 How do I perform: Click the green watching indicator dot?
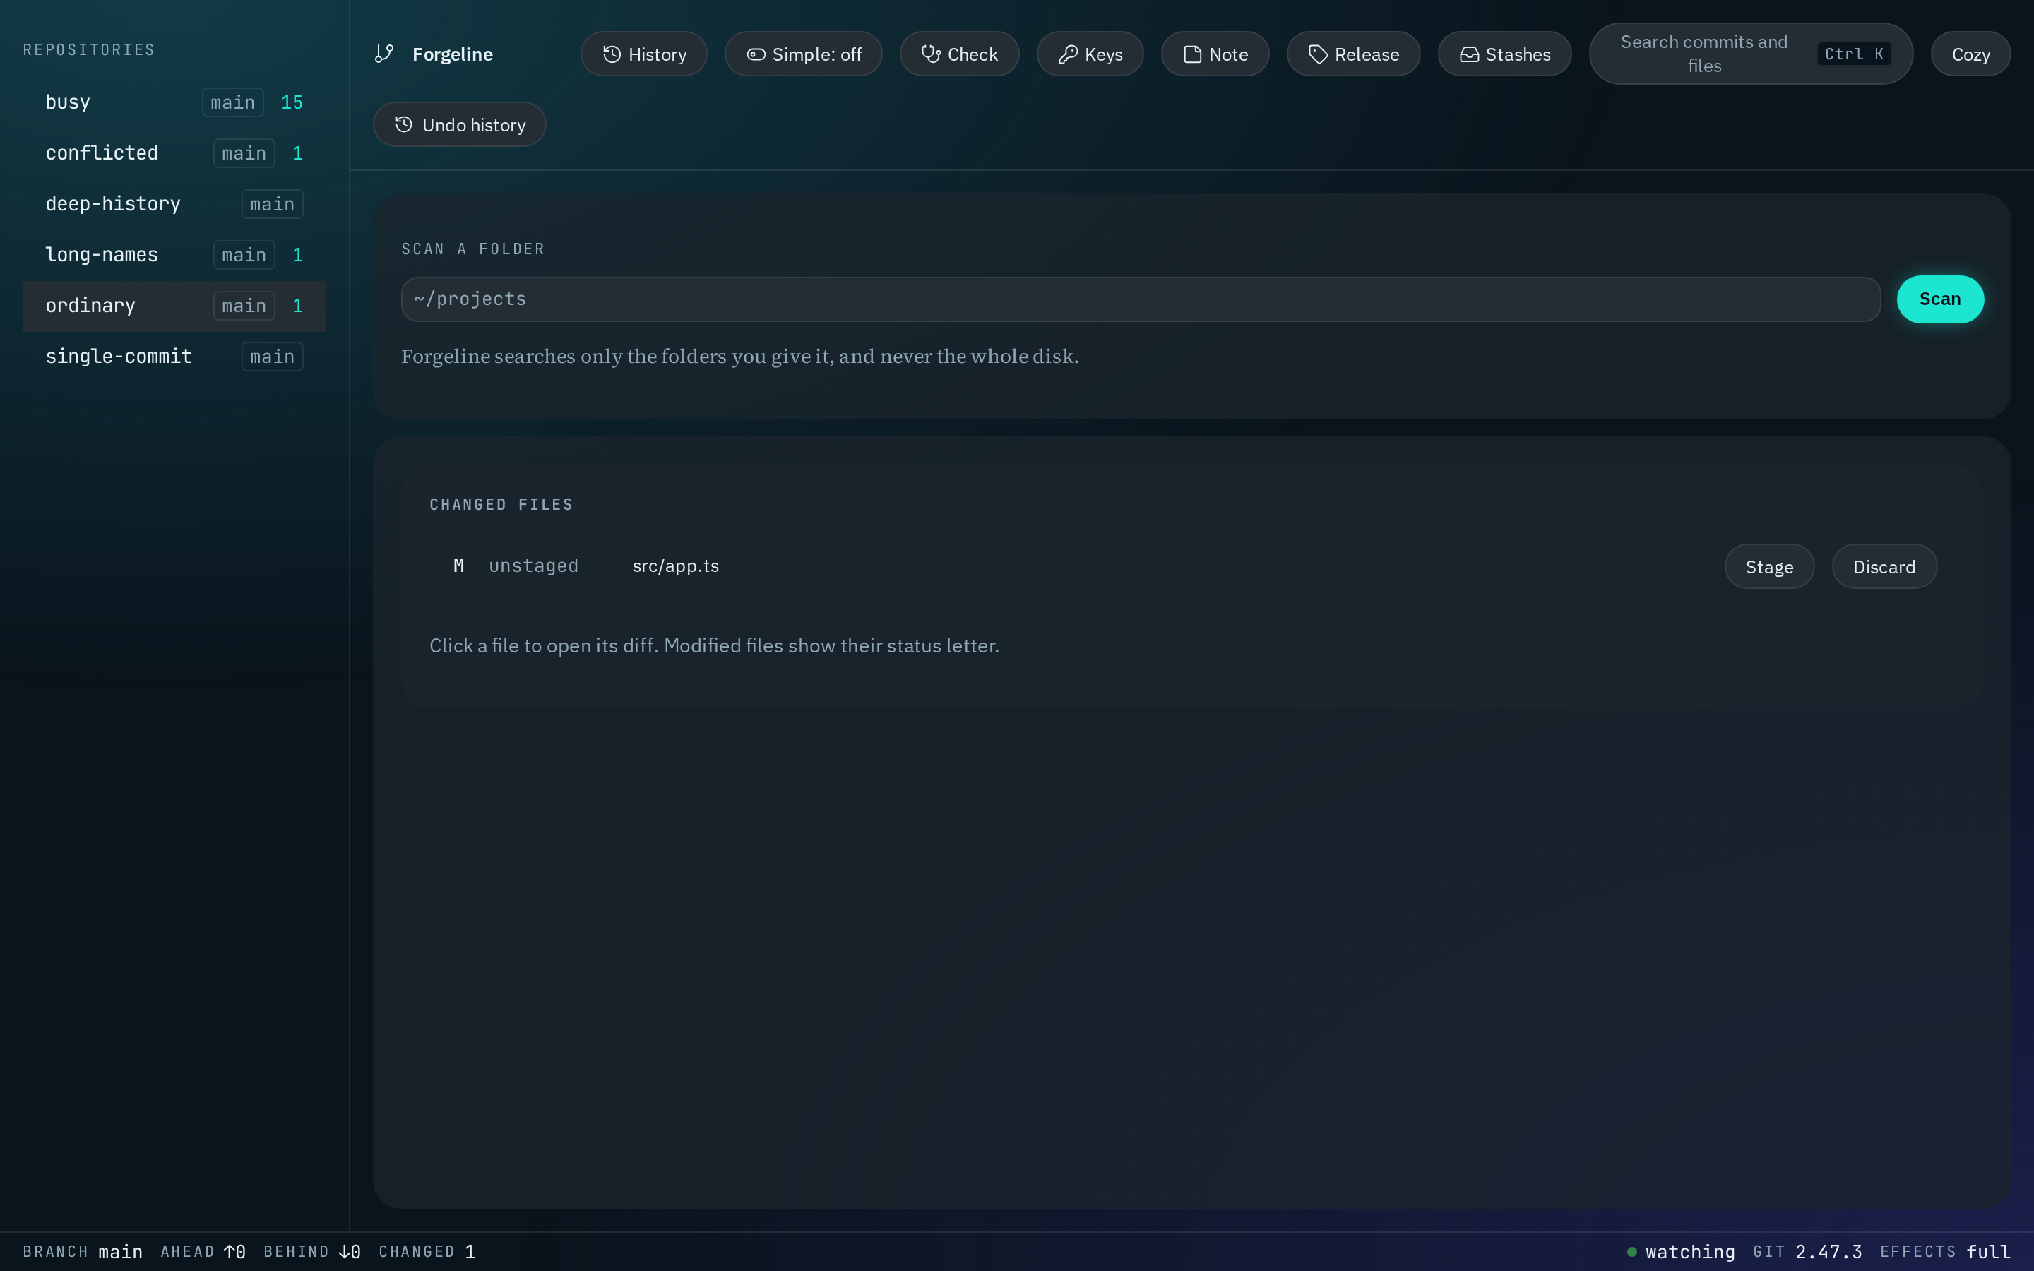tap(1631, 1252)
